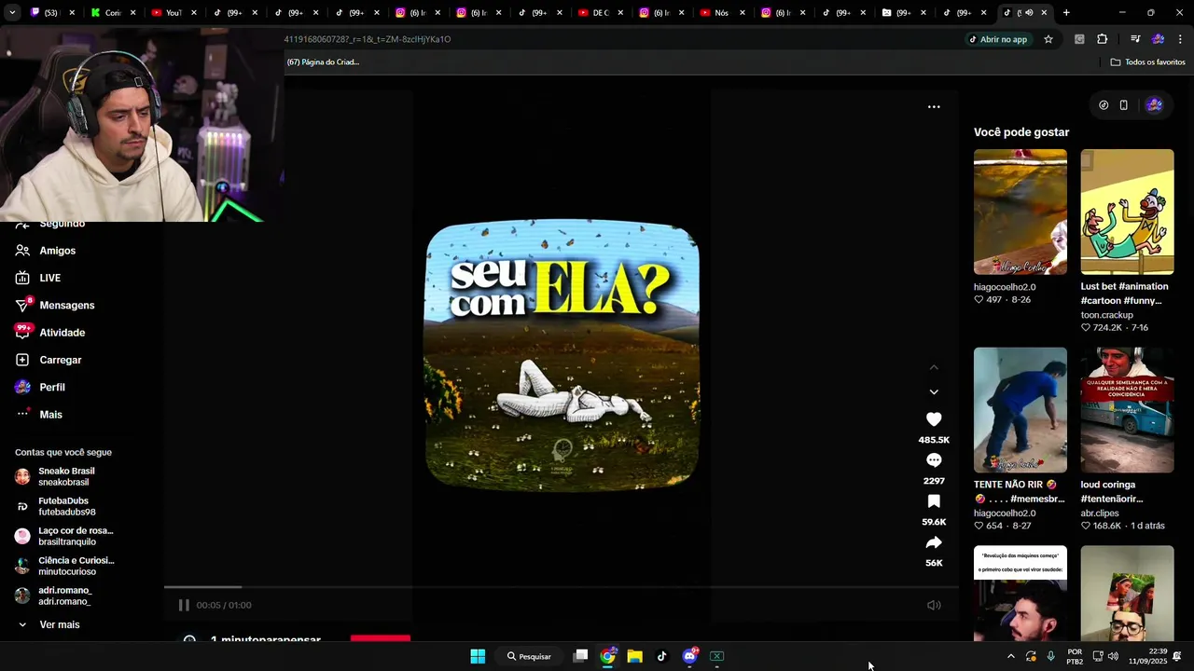Image resolution: width=1194 pixels, height=671 pixels.
Task: Click the get coins icon top right
Action: coord(1104,105)
